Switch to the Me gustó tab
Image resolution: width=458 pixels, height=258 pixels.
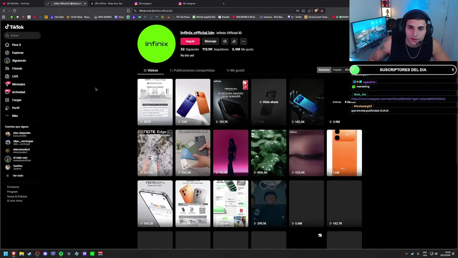coord(235,70)
